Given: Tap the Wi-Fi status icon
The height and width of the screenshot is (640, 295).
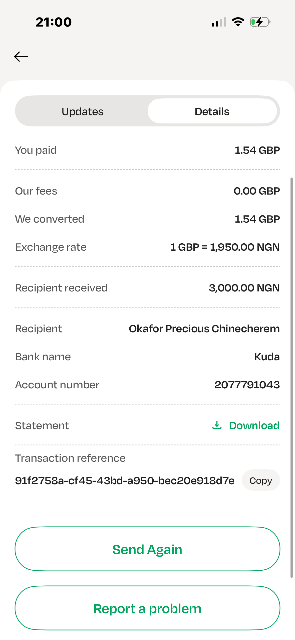Looking at the screenshot, I should point(238,22).
